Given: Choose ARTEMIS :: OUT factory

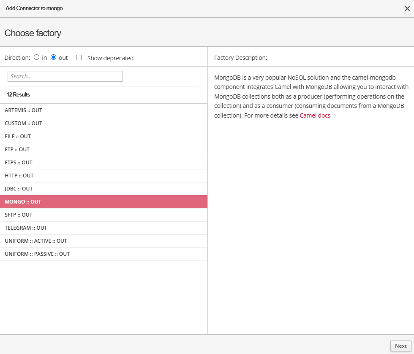Looking at the screenshot, I should click(24, 110).
